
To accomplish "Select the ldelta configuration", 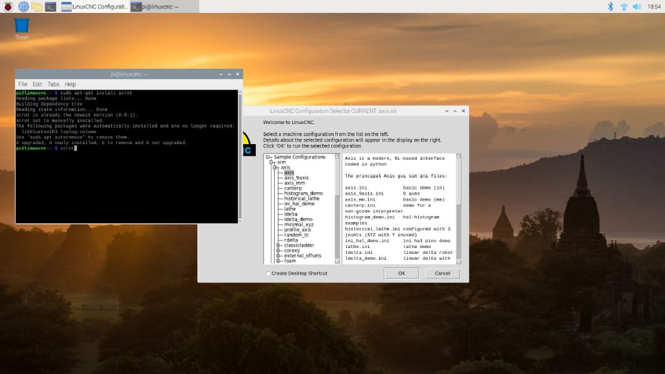I will click(x=290, y=214).
